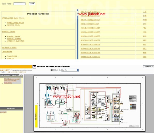Select 428C BACKHOE LOADER in 2CR row

90,36
